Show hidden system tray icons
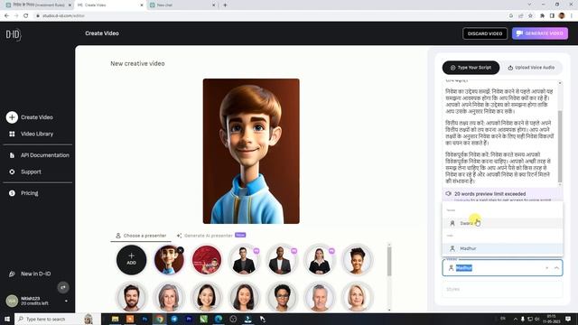 515,319
